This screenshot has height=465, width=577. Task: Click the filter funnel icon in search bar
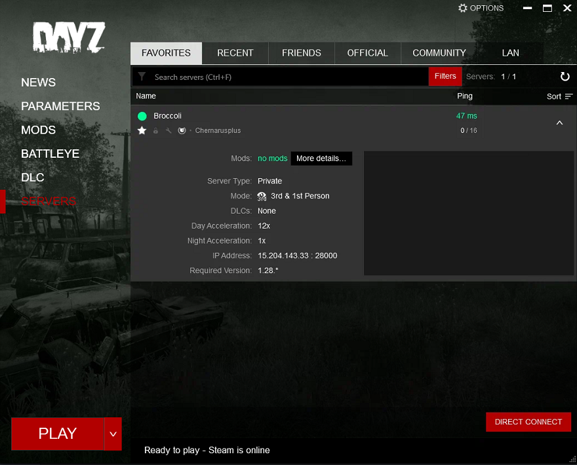pyautogui.click(x=142, y=77)
